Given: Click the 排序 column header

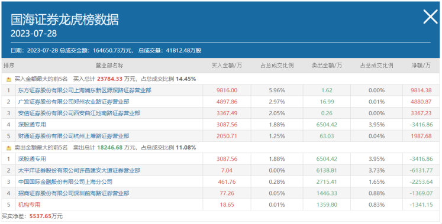Looking at the screenshot, I should coord(9,66).
